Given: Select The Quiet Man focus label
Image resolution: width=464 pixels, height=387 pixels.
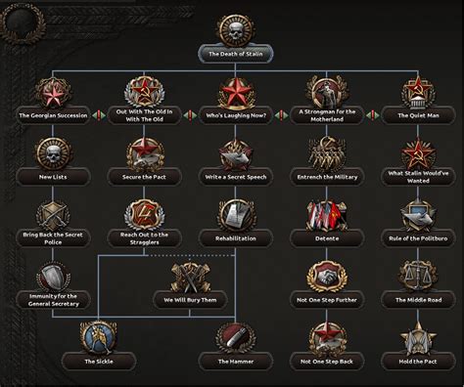Looking at the screenshot, I should pyautogui.click(x=418, y=115).
